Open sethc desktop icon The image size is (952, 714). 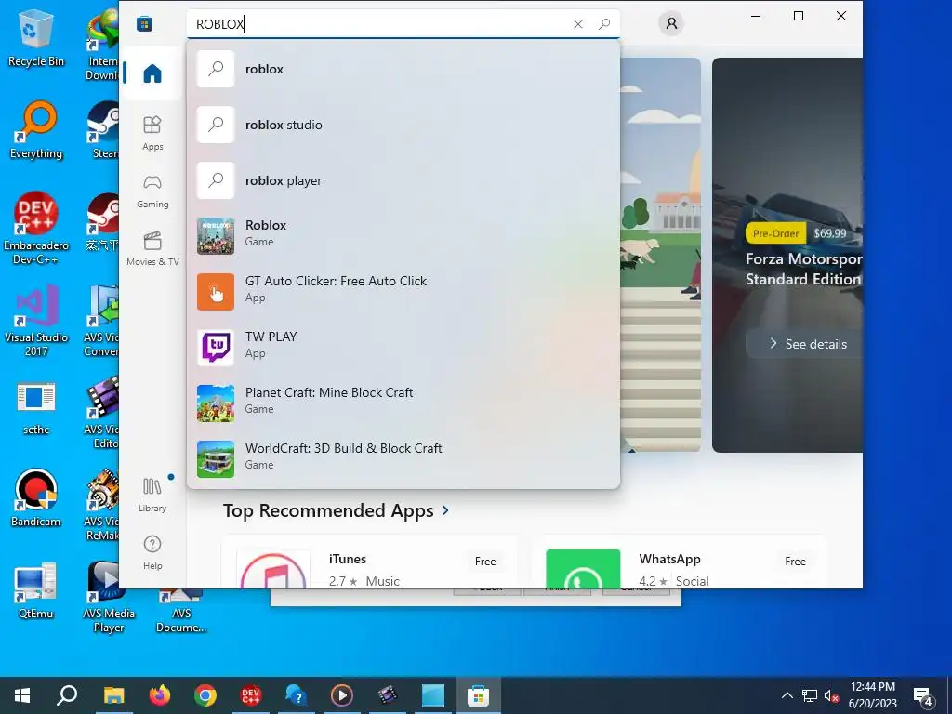pyautogui.click(x=36, y=408)
